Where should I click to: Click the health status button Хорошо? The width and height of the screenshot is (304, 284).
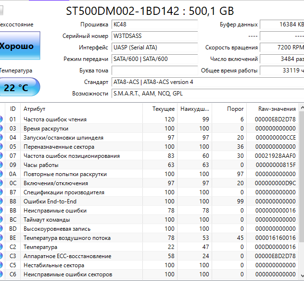[19, 46]
